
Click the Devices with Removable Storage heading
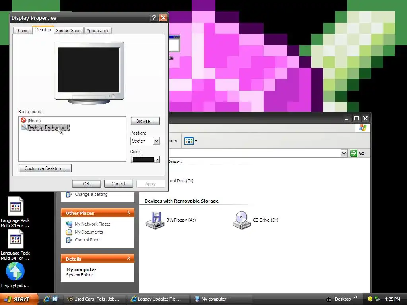[x=181, y=201]
